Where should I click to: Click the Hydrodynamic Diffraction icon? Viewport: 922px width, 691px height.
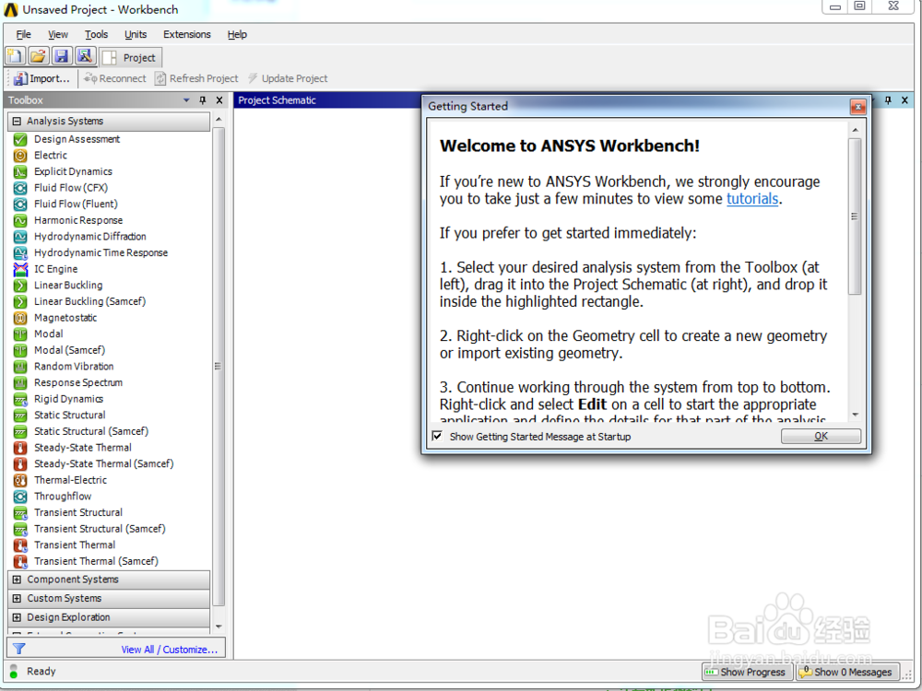pyautogui.click(x=20, y=237)
